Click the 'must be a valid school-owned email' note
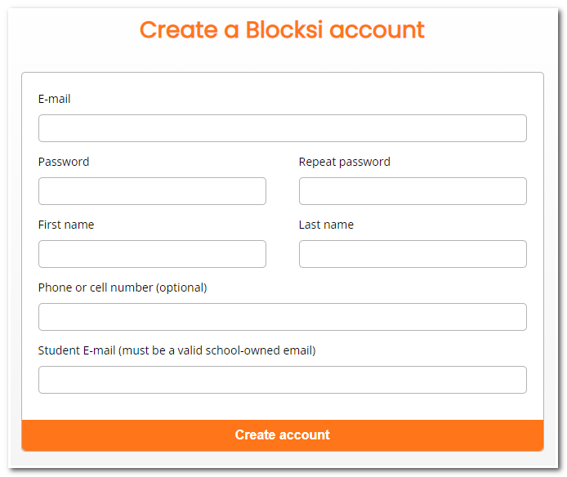Screen dimensions: 567x477 coord(218,350)
